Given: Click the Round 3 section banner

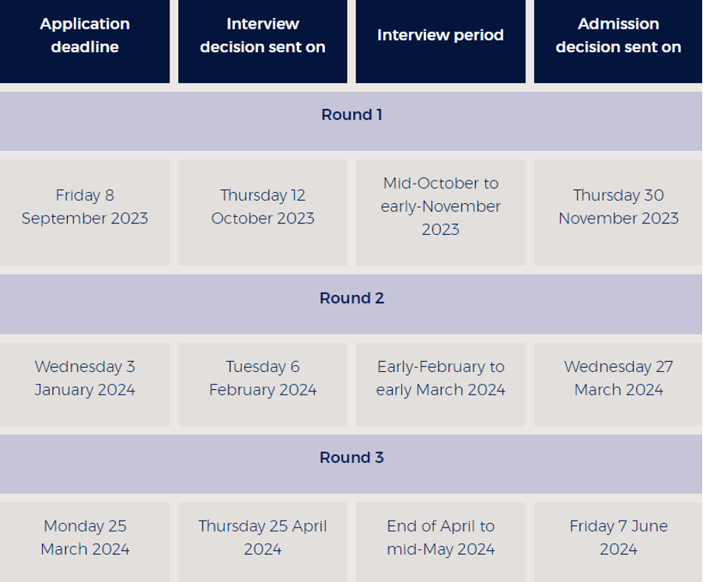Looking at the screenshot, I should coord(351,458).
